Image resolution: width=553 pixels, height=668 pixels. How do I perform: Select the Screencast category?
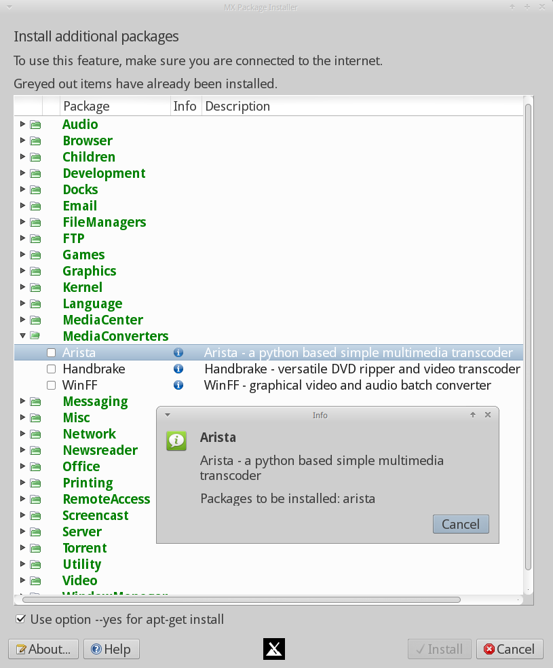click(x=96, y=515)
